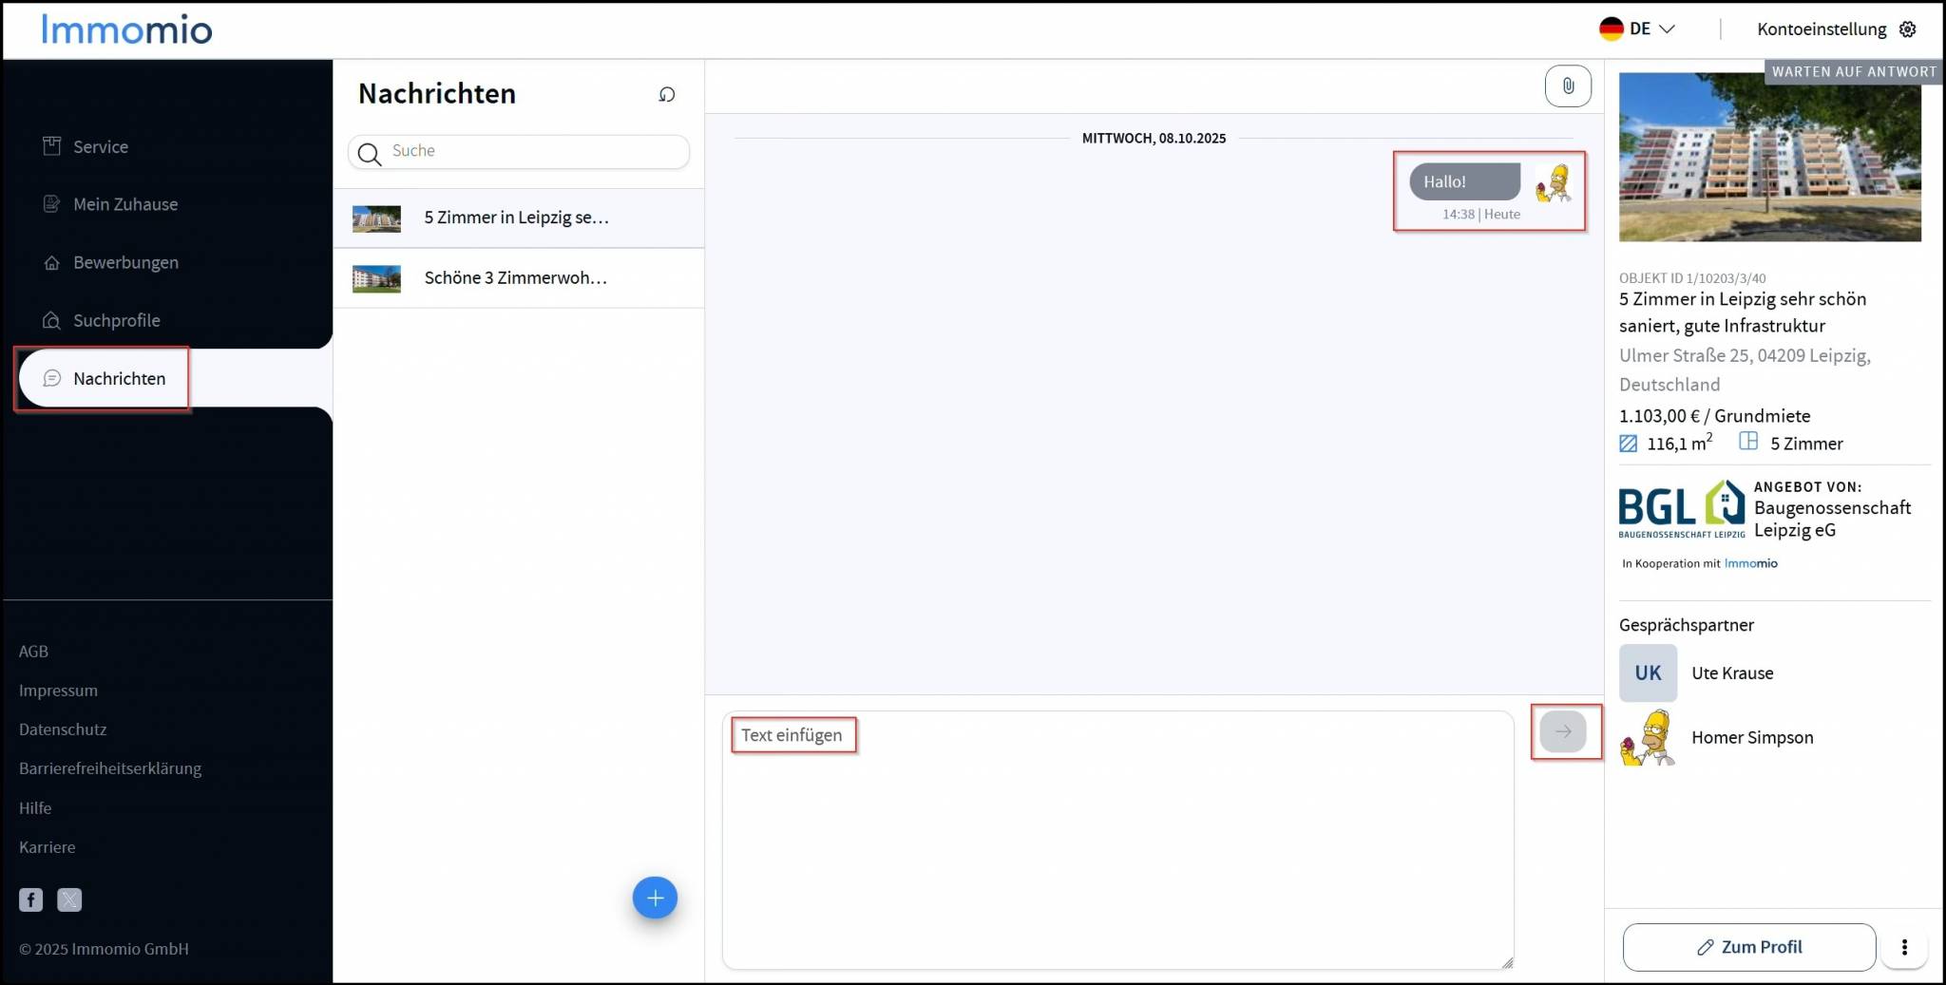Open Bewerbungen in the sidebar
The width and height of the screenshot is (1946, 985).
click(124, 262)
